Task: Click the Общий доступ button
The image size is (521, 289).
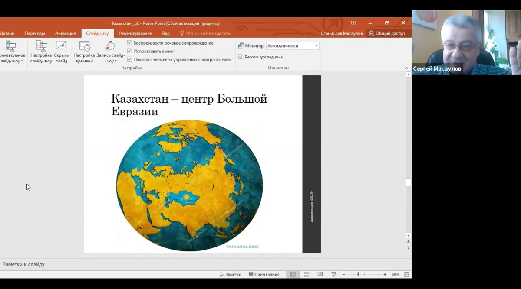Action: (386, 33)
